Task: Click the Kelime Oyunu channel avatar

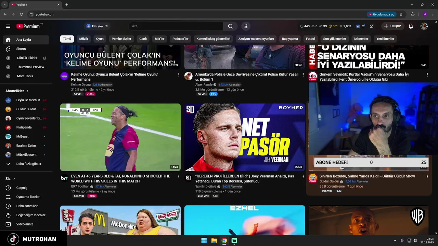Action: [64, 76]
